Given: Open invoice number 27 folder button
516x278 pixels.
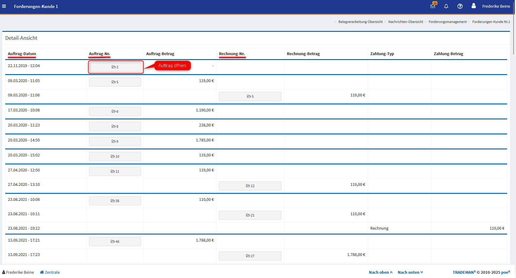Looking at the screenshot, I should [250, 256].
